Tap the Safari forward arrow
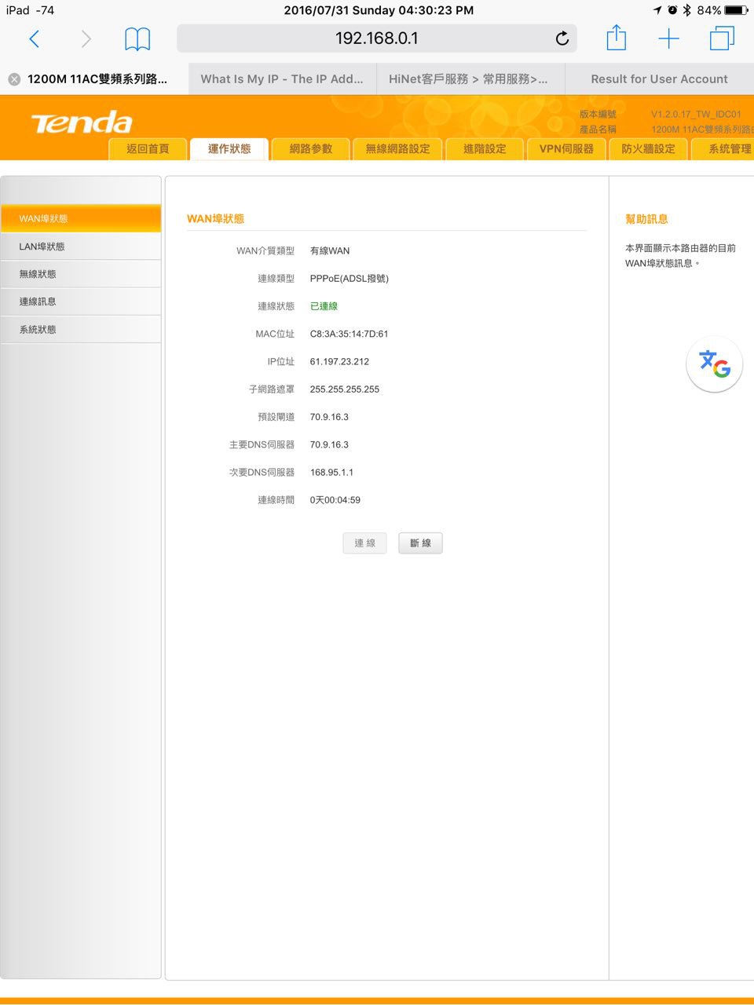This screenshot has width=754, height=1005. coord(86,38)
